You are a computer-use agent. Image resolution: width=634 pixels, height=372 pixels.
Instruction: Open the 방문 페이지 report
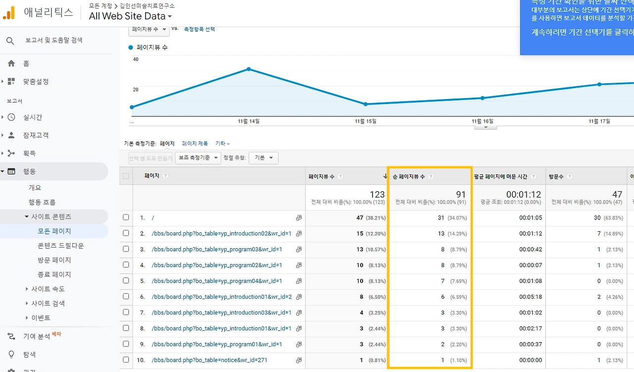click(x=54, y=260)
